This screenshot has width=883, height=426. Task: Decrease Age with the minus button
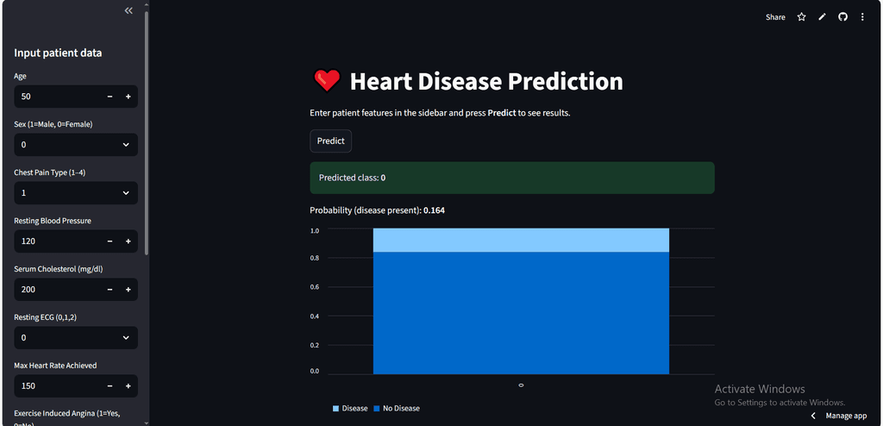point(110,97)
